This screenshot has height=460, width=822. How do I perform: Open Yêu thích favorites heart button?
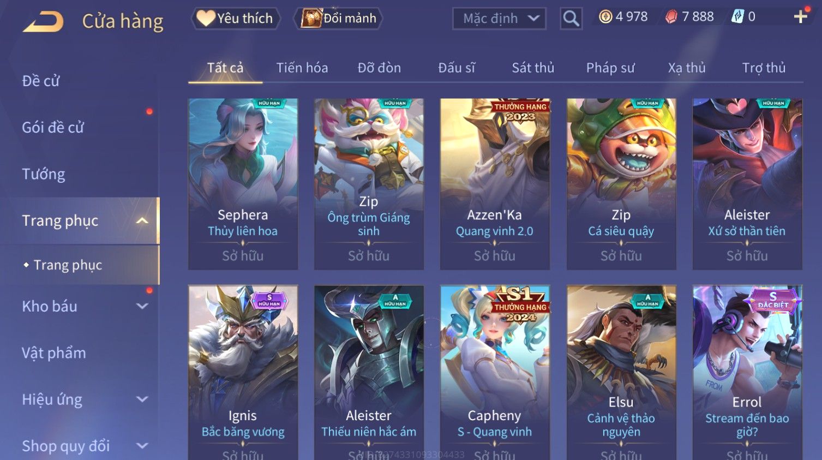point(236,18)
